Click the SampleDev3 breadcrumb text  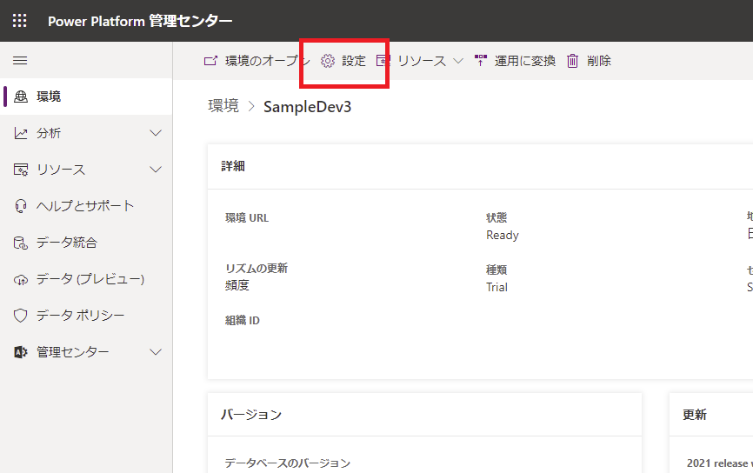pyautogui.click(x=307, y=107)
